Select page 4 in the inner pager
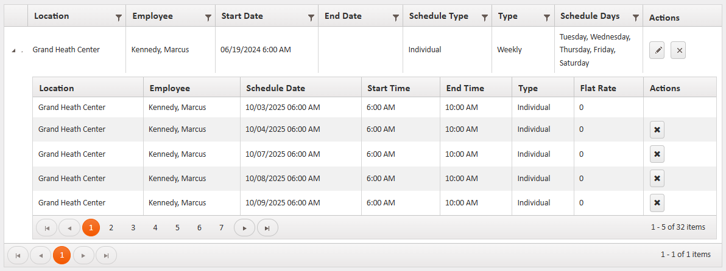Screen dimensions: 726x271 tap(155, 228)
